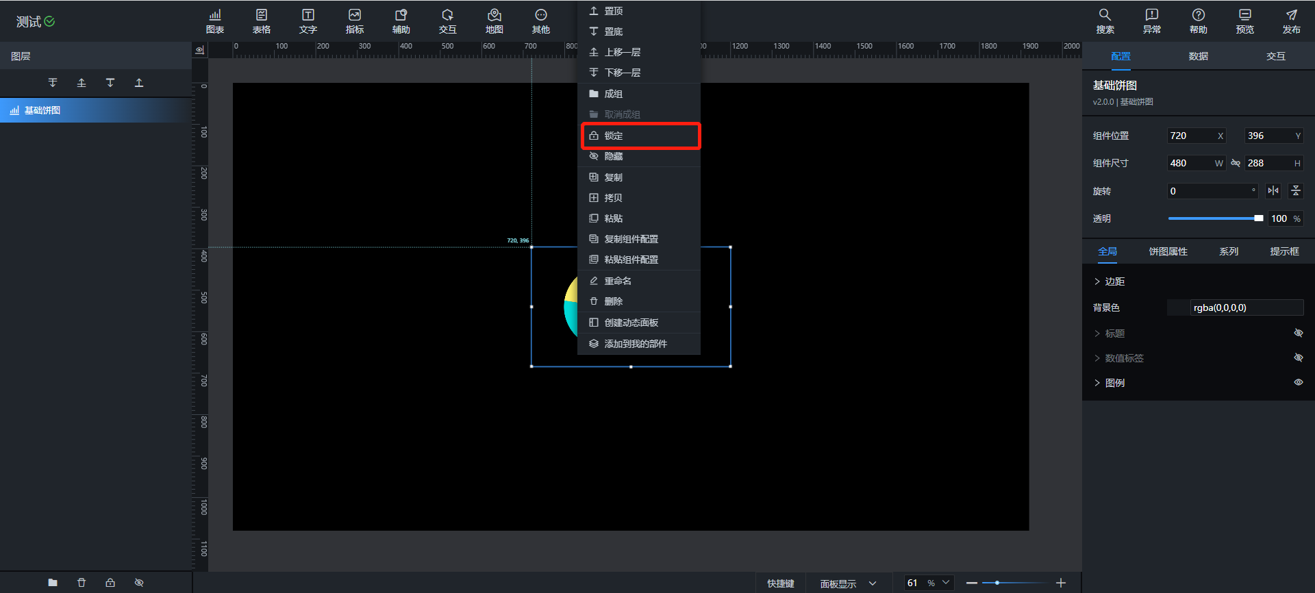Open the 图表 chart components menu

215,21
